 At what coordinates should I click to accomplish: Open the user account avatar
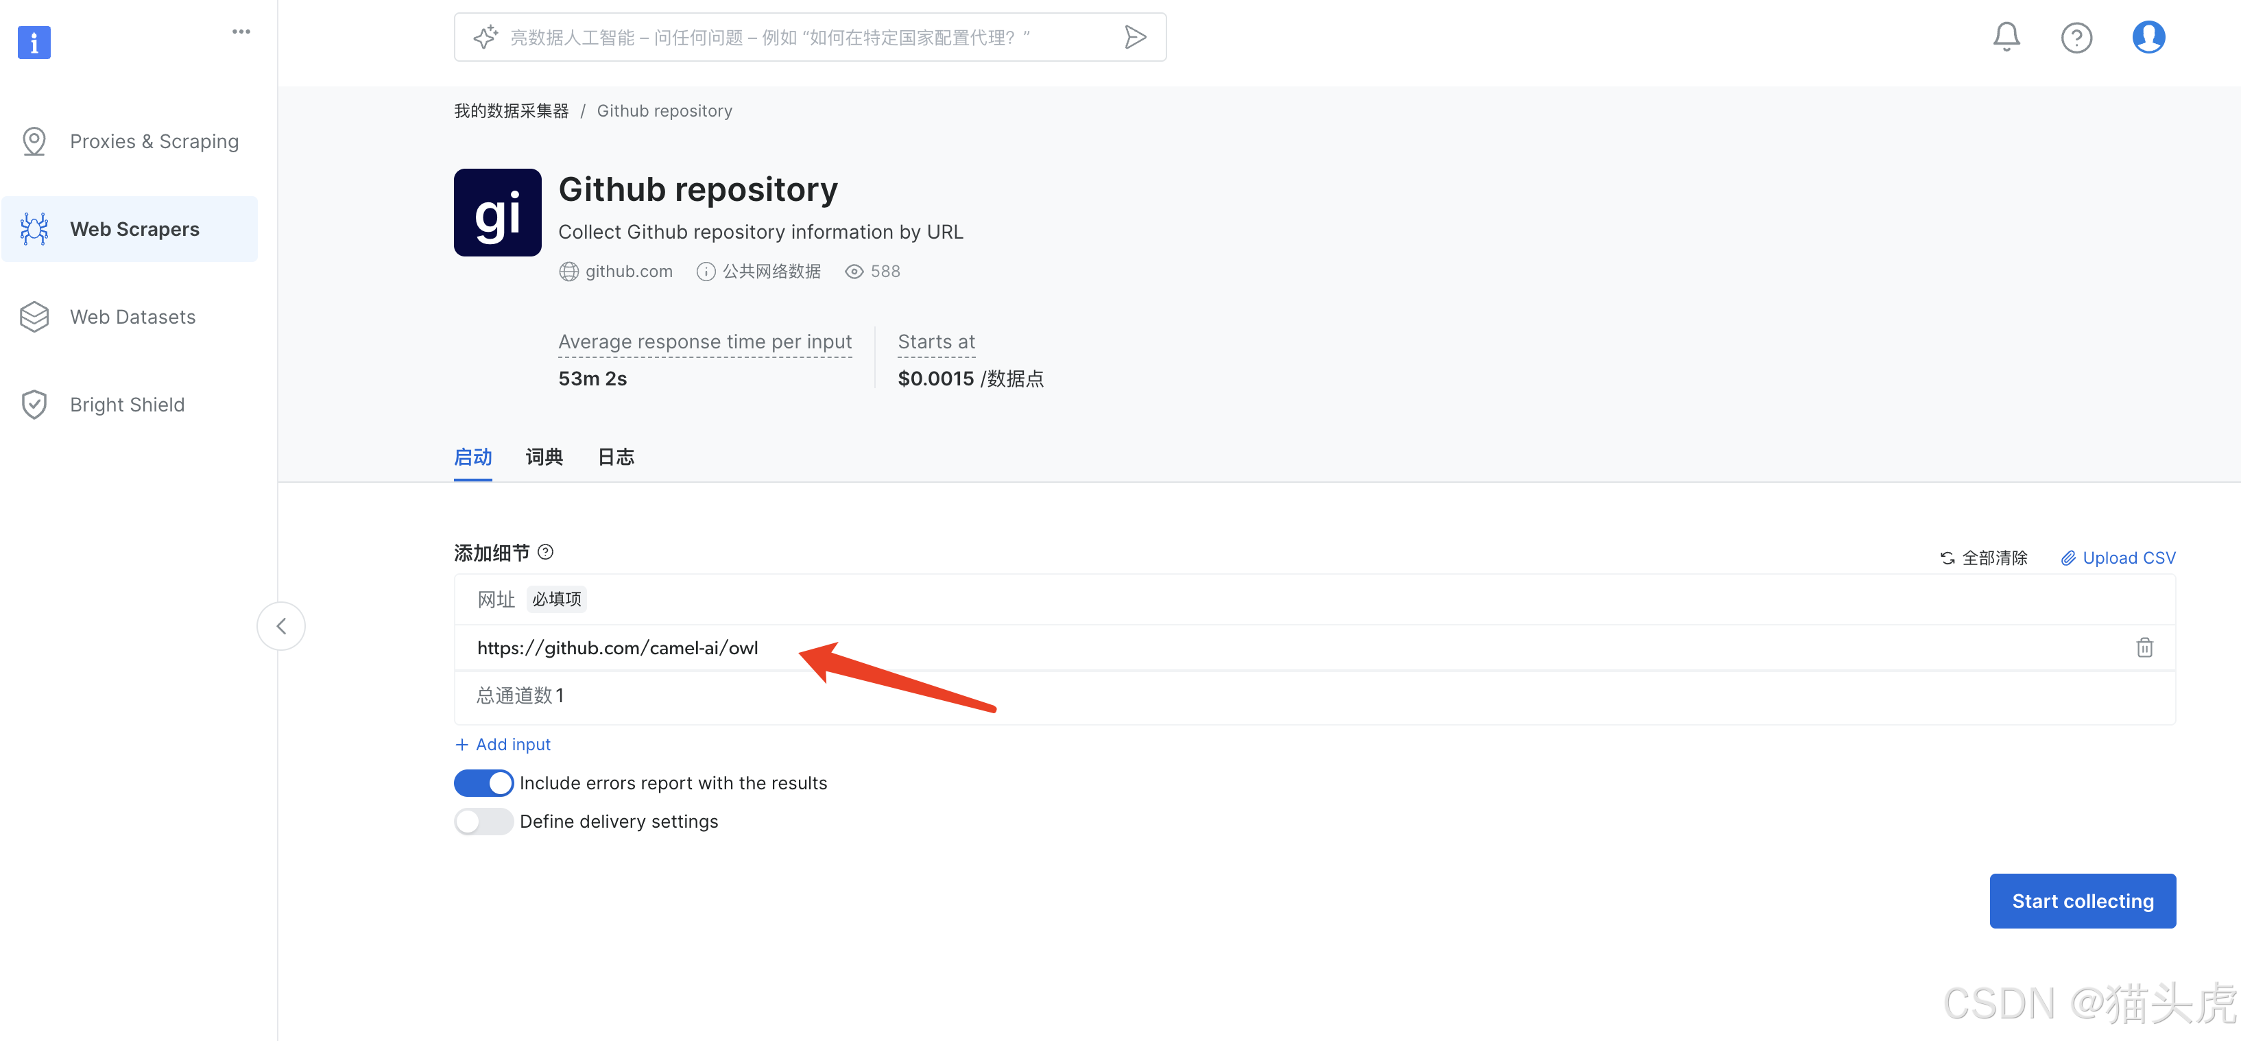[2148, 38]
